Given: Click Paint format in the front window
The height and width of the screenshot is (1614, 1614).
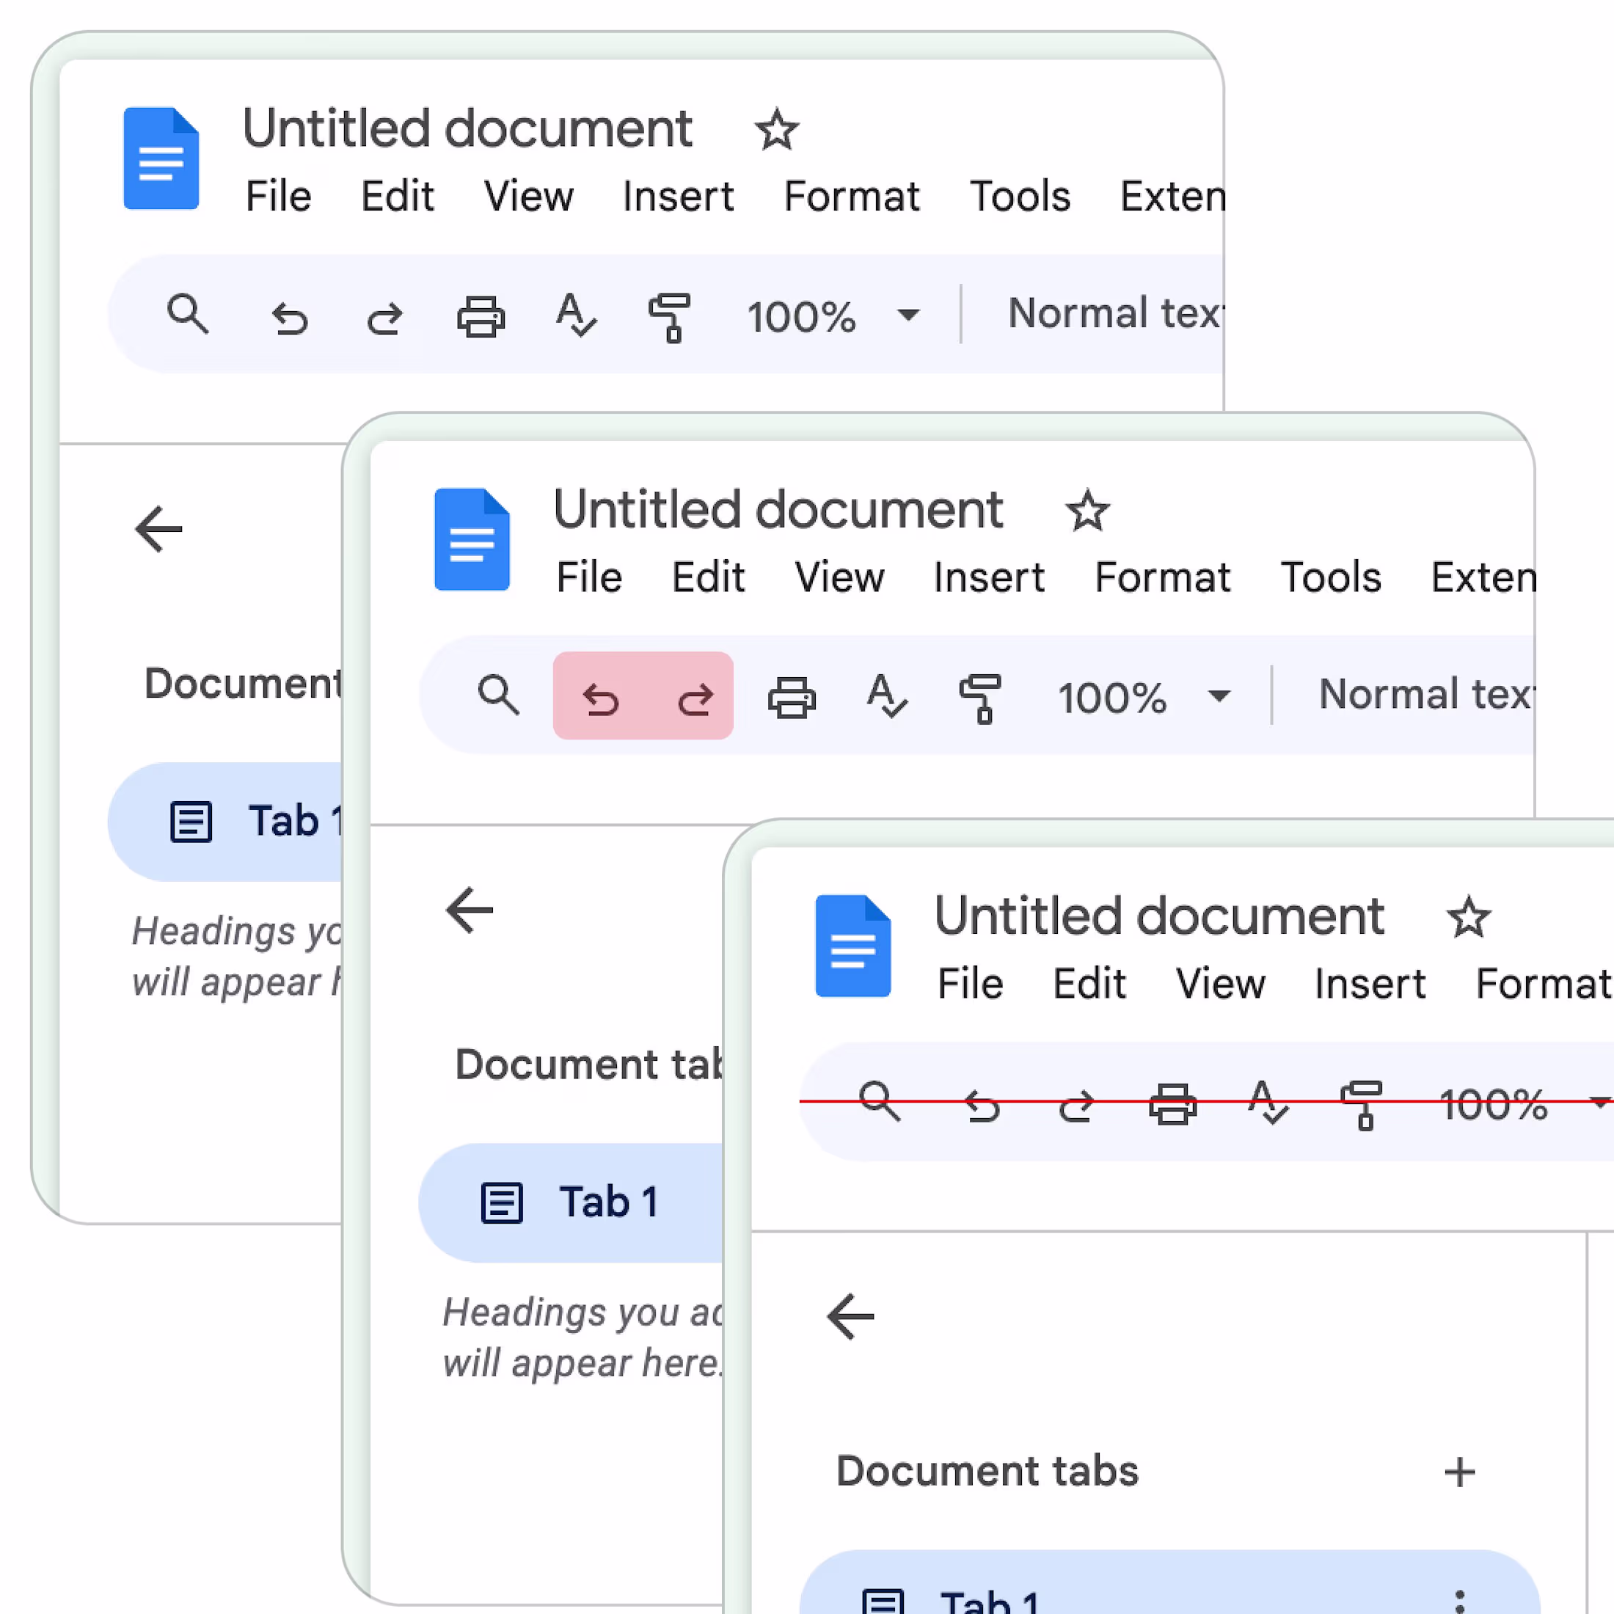Looking at the screenshot, I should (1361, 1106).
